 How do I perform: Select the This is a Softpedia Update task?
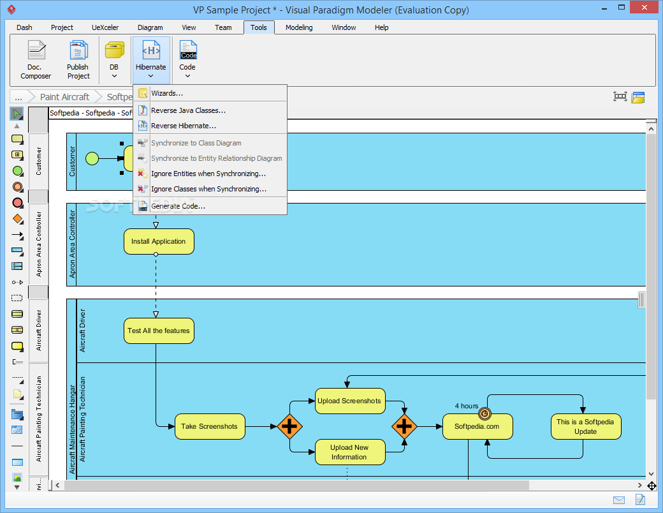pos(586,427)
